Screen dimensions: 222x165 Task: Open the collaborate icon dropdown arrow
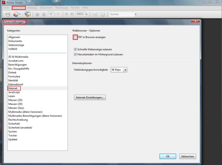(20, 14)
